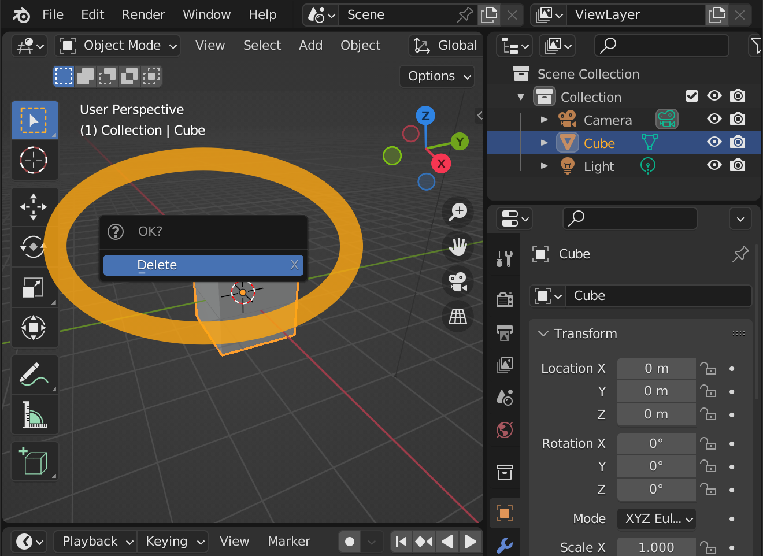The width and height of the screenshot is (763, 556).
Task: Click the pan hand icon
Action: tap(458, 247)
